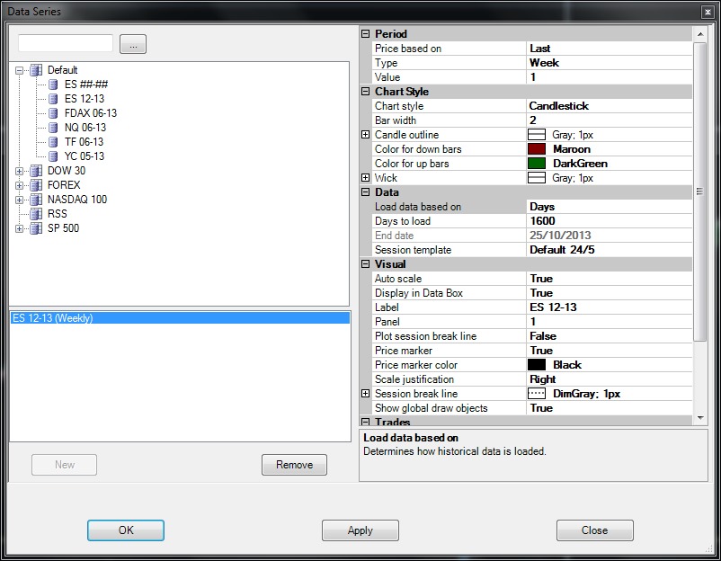This screenshot has width=721, height=561.
Task: Select NQ 06-13 in the tree
Action: pyautogui.click(x=85, y=128)
